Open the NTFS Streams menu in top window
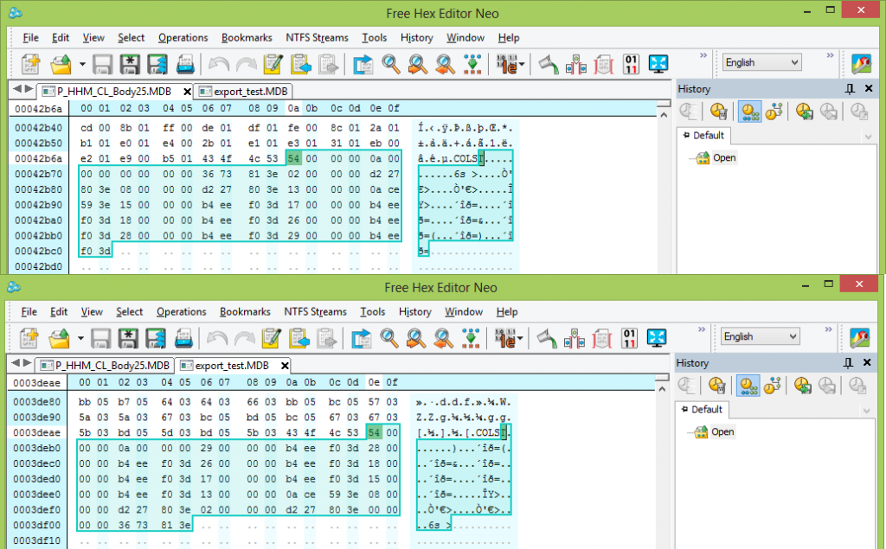 click(317, 38)
